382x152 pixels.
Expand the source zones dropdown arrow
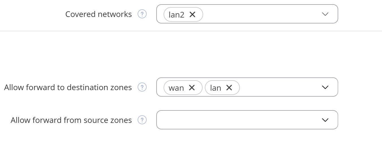(x=325, y=120)
